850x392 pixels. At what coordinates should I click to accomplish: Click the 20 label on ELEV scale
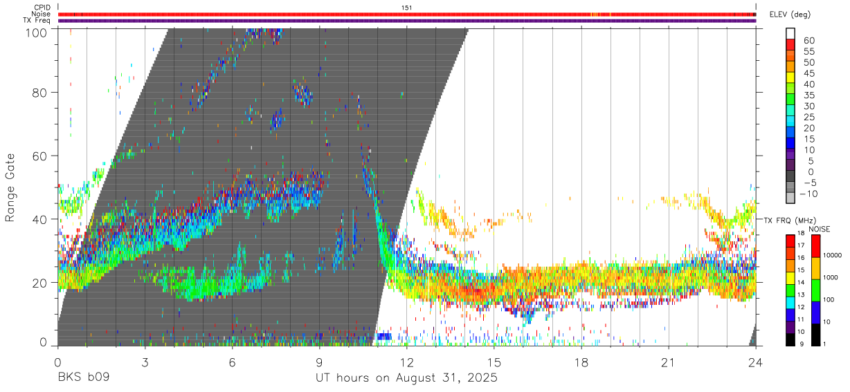click(x=808, y=128)
